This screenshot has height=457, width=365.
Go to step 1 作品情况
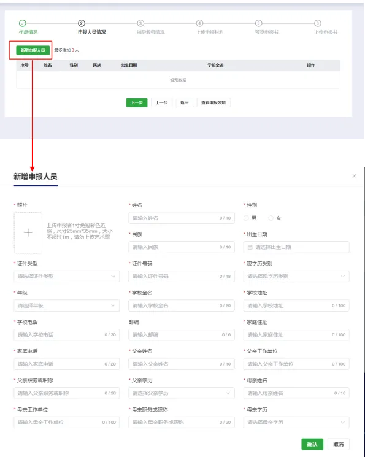[x=28, y=32]
